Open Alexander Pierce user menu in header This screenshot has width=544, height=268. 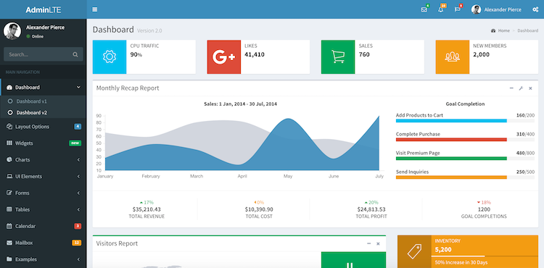tap(496, 9)
